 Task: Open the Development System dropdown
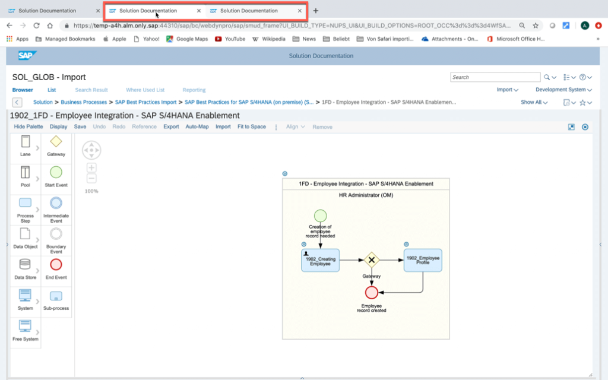563,90
